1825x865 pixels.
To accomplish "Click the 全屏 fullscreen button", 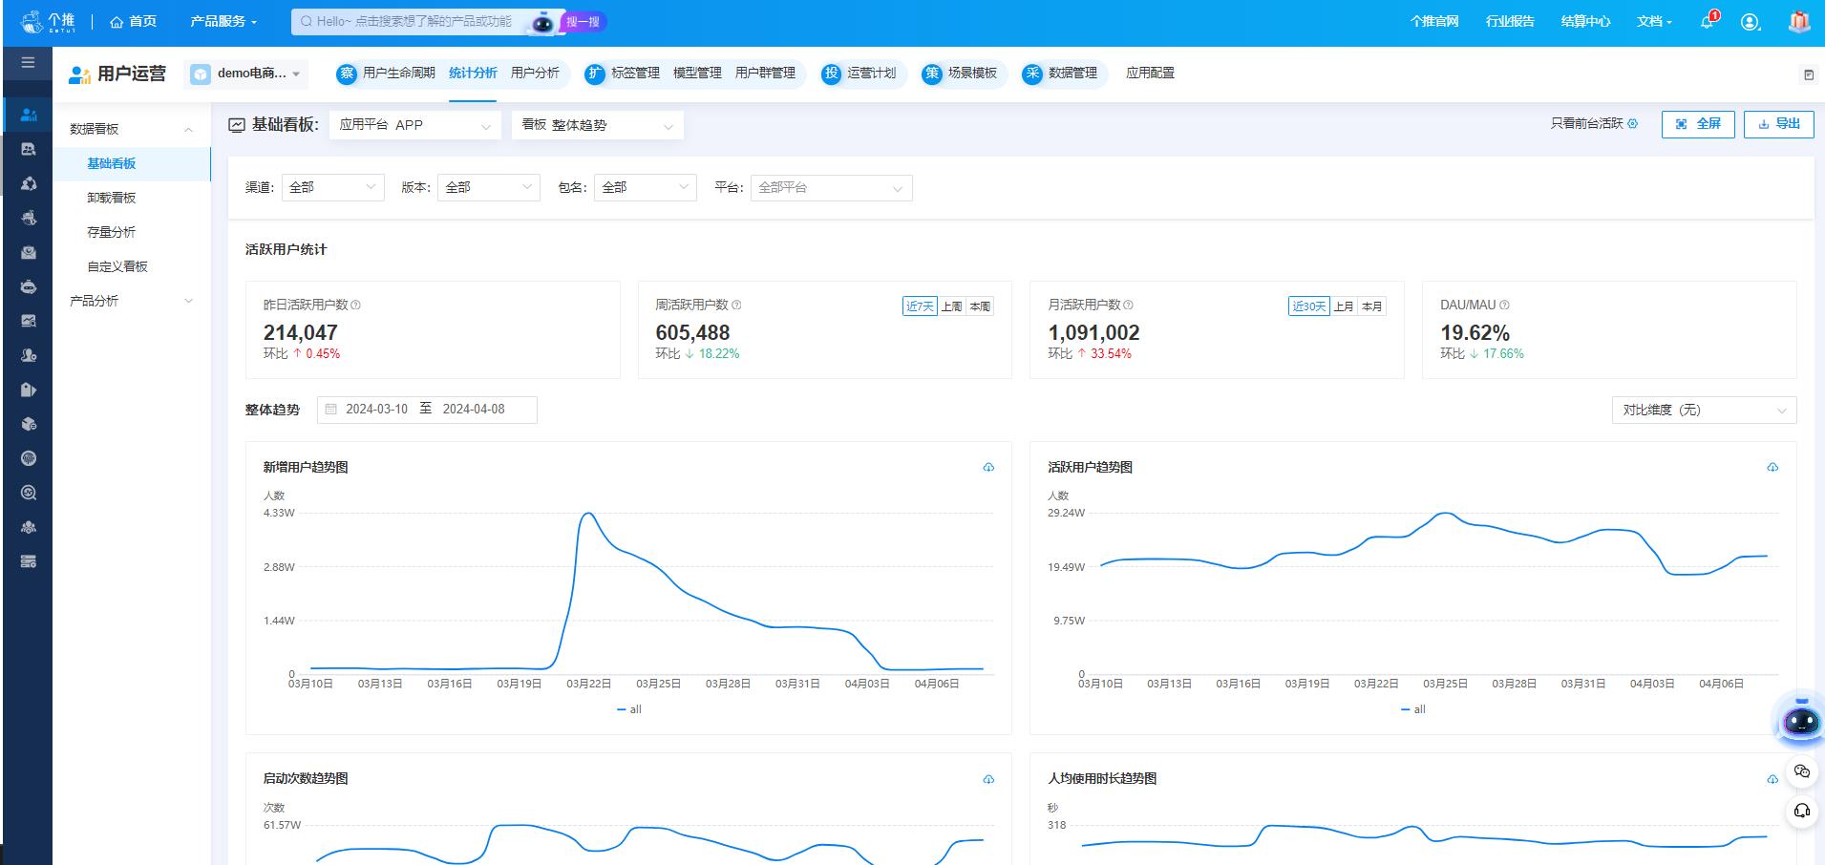I will [1698, 124].
